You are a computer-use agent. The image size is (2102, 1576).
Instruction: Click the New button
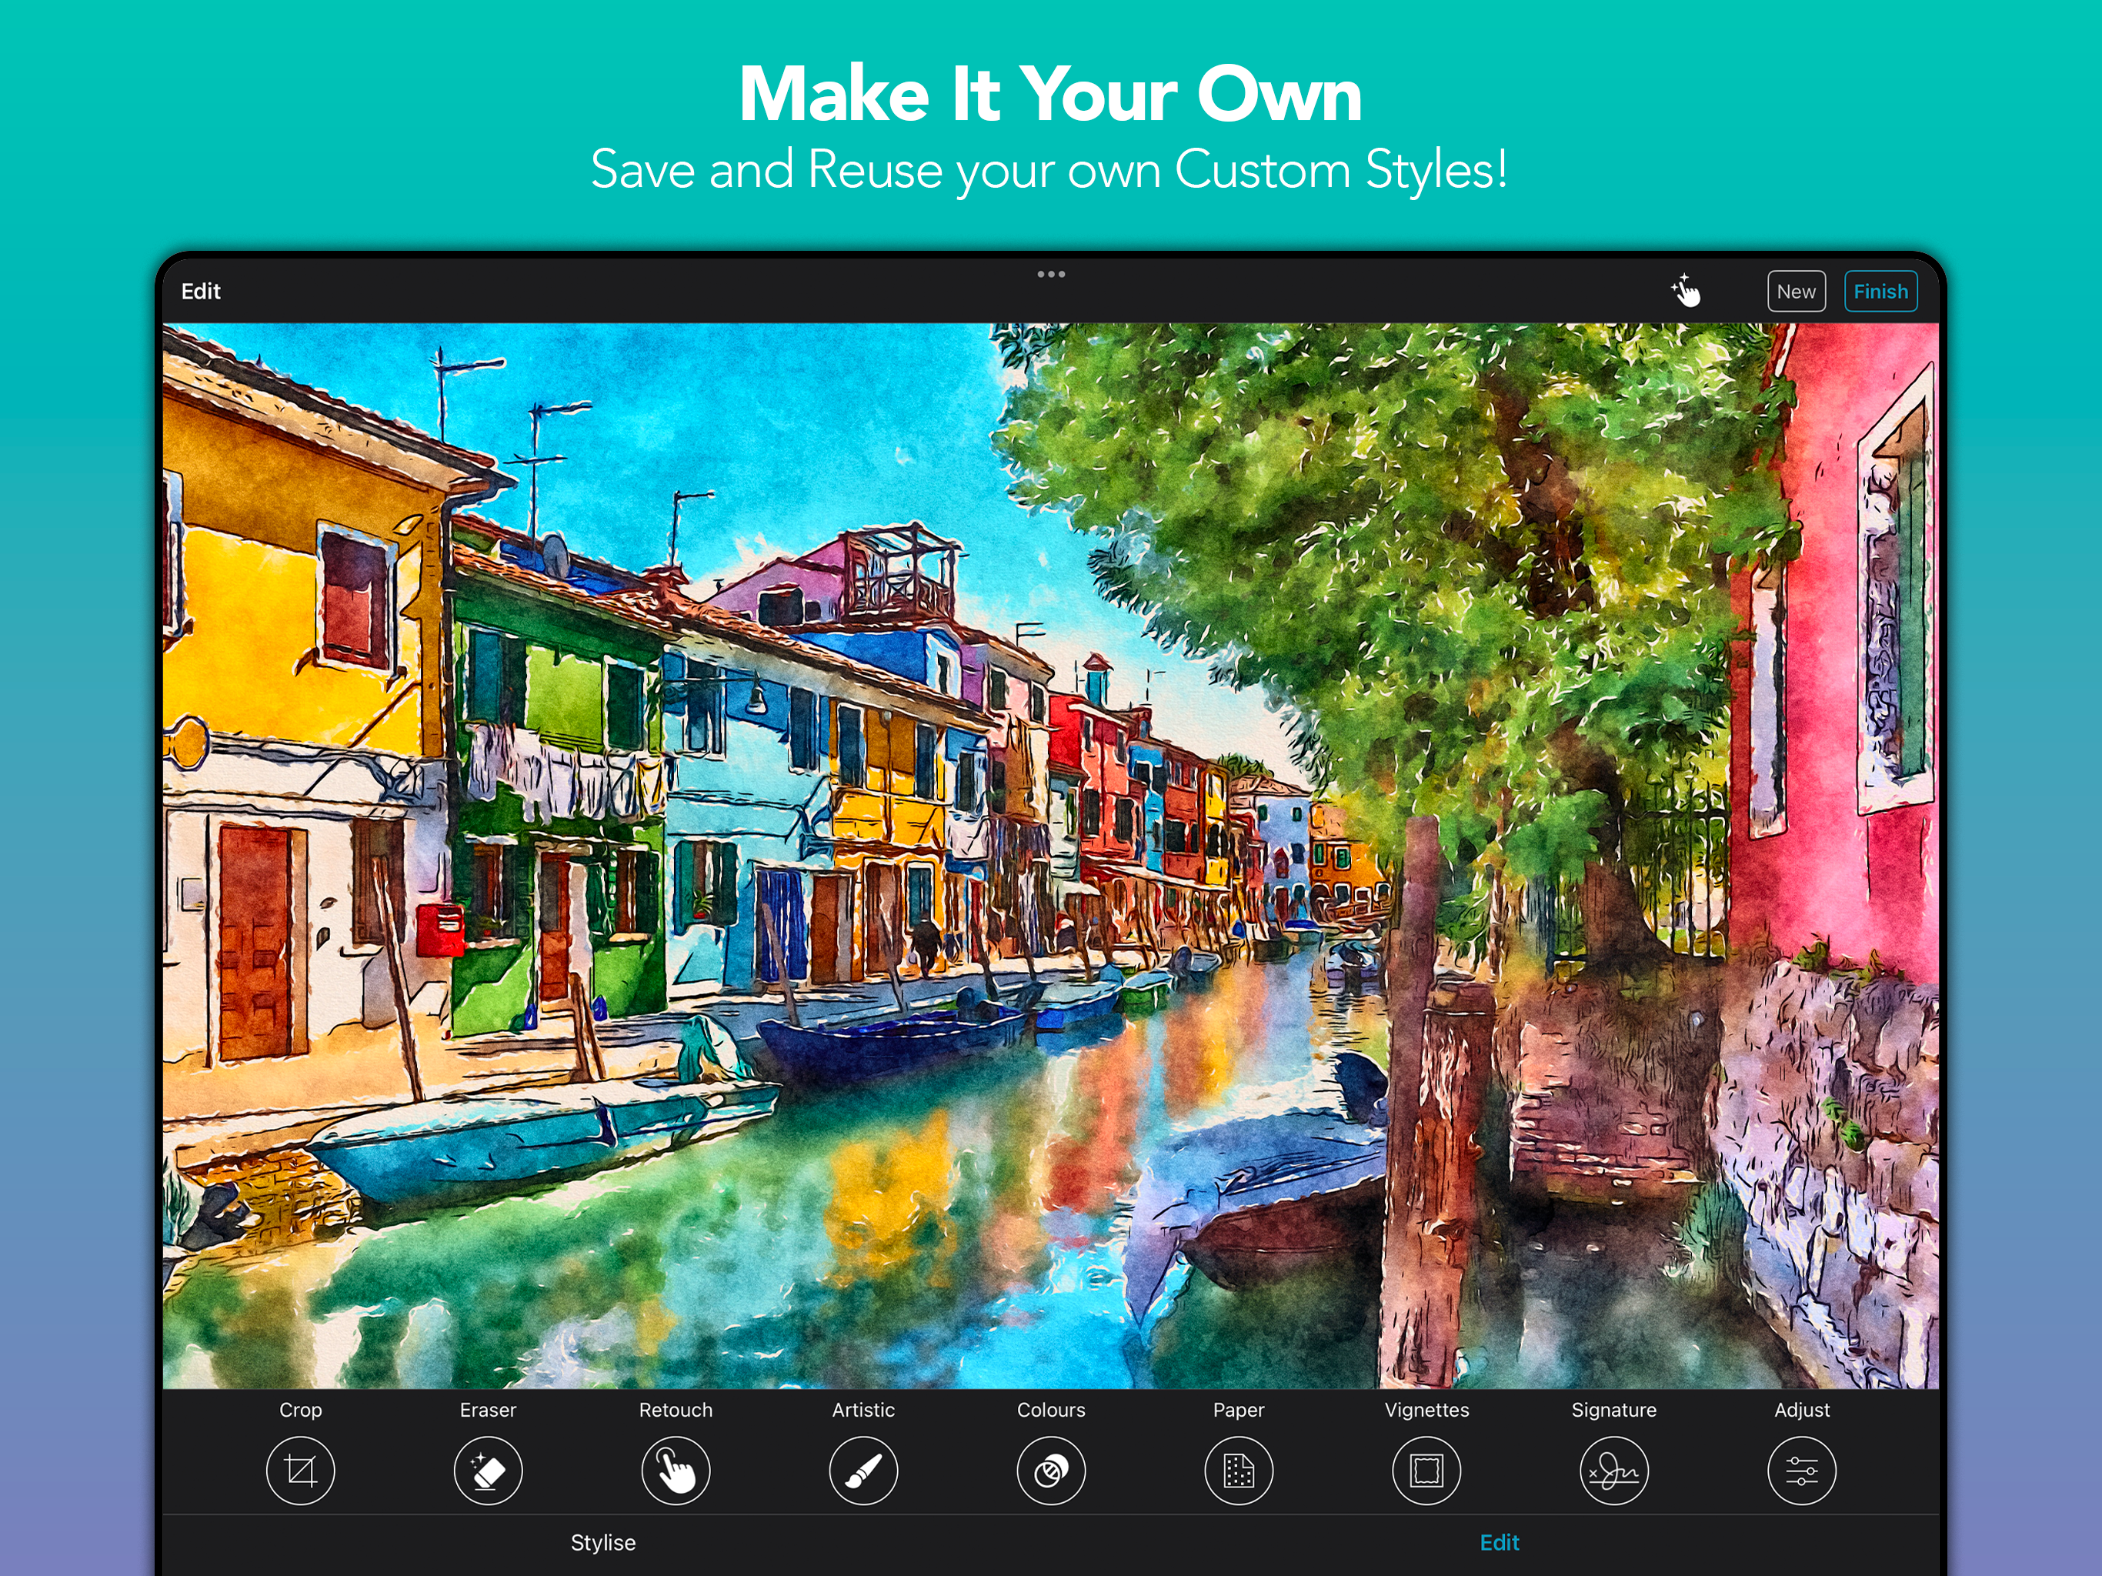(x=1796, y=291)
